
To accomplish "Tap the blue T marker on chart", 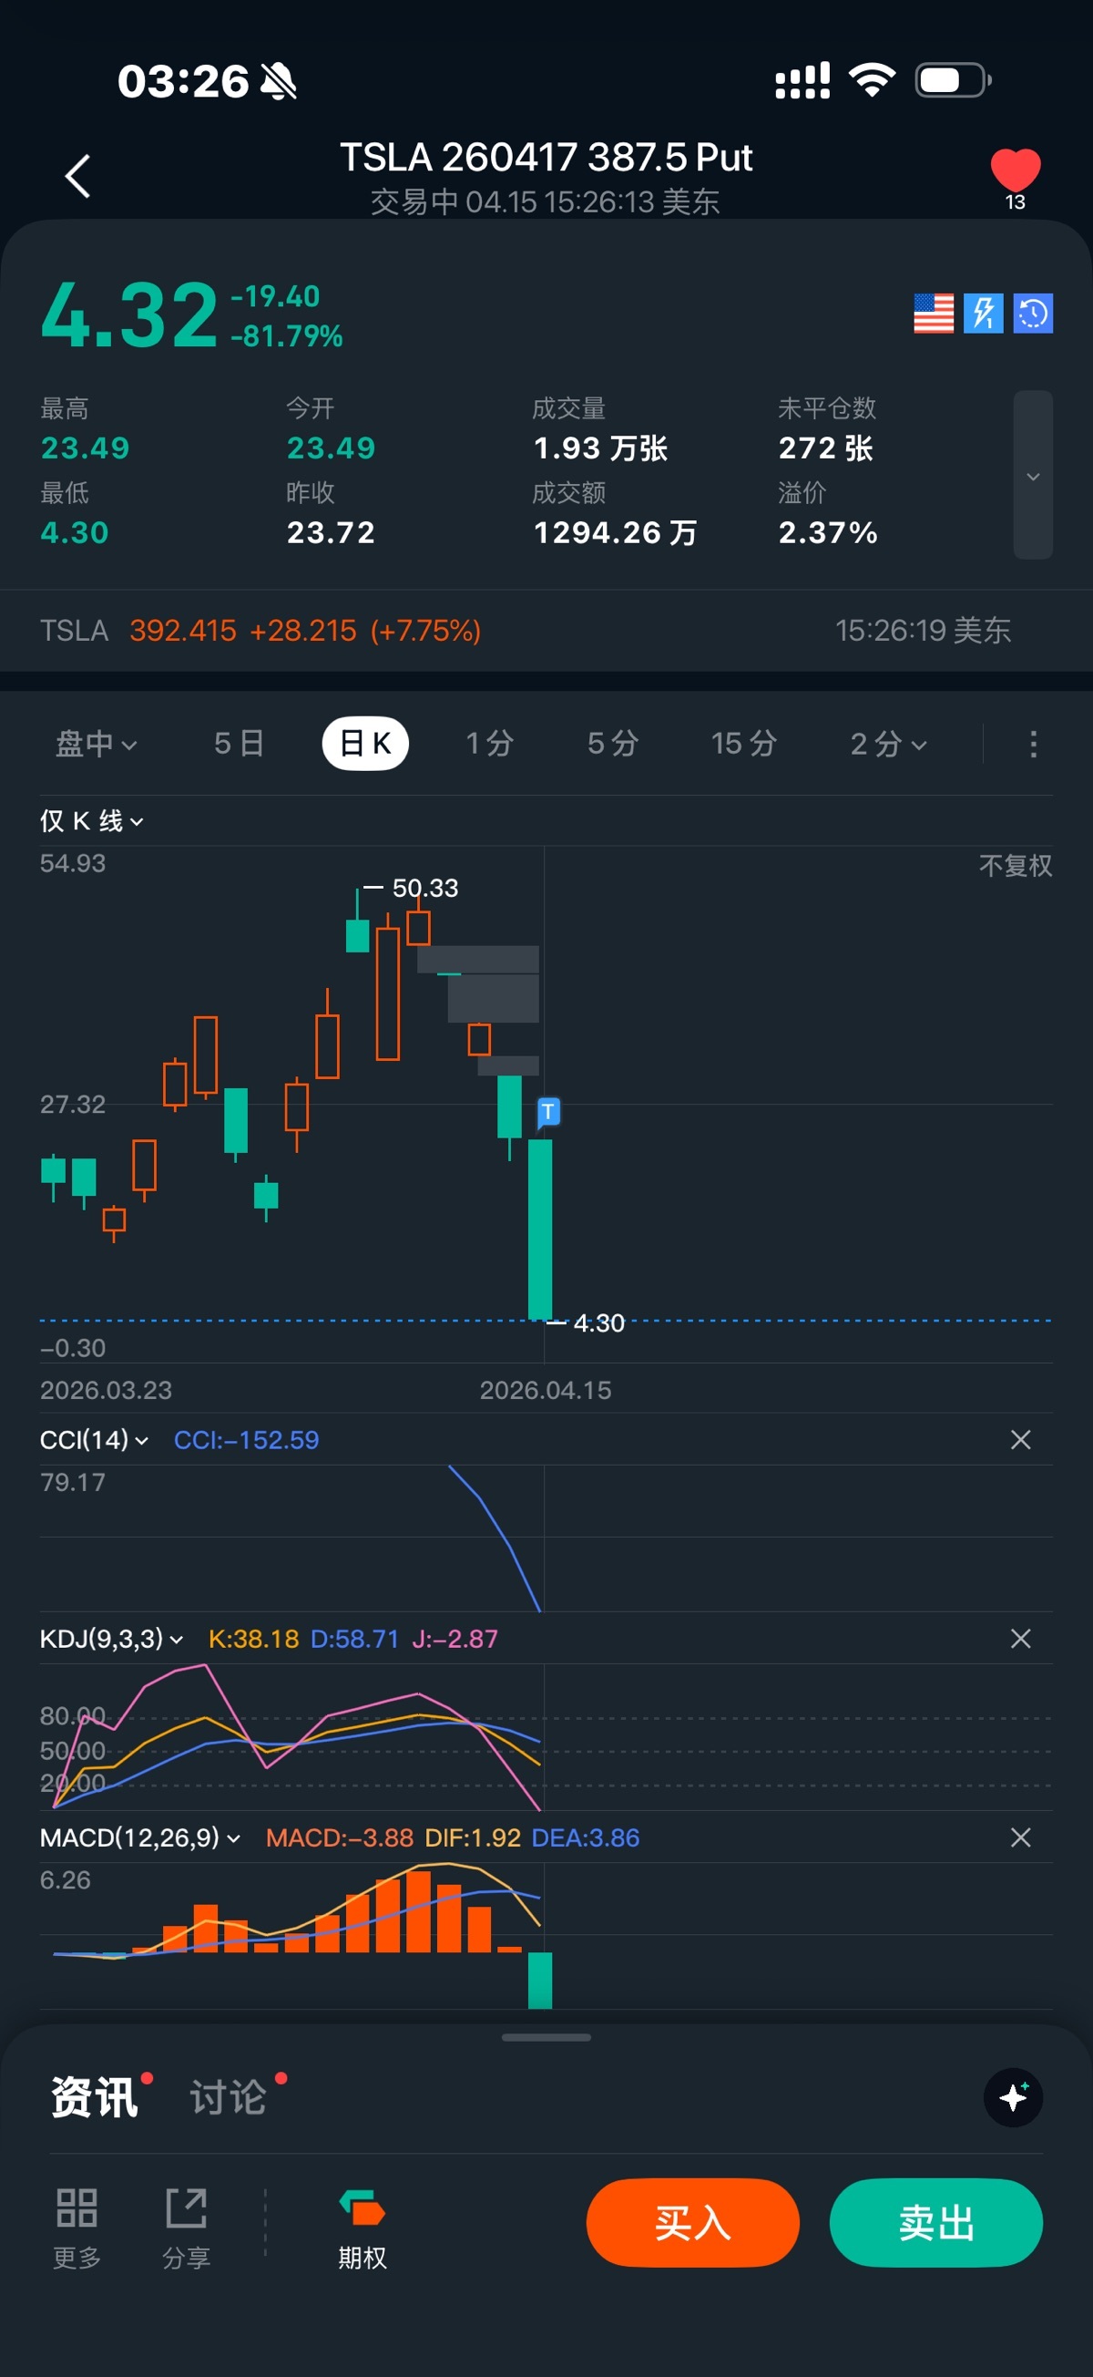I will click(548, 1112).
